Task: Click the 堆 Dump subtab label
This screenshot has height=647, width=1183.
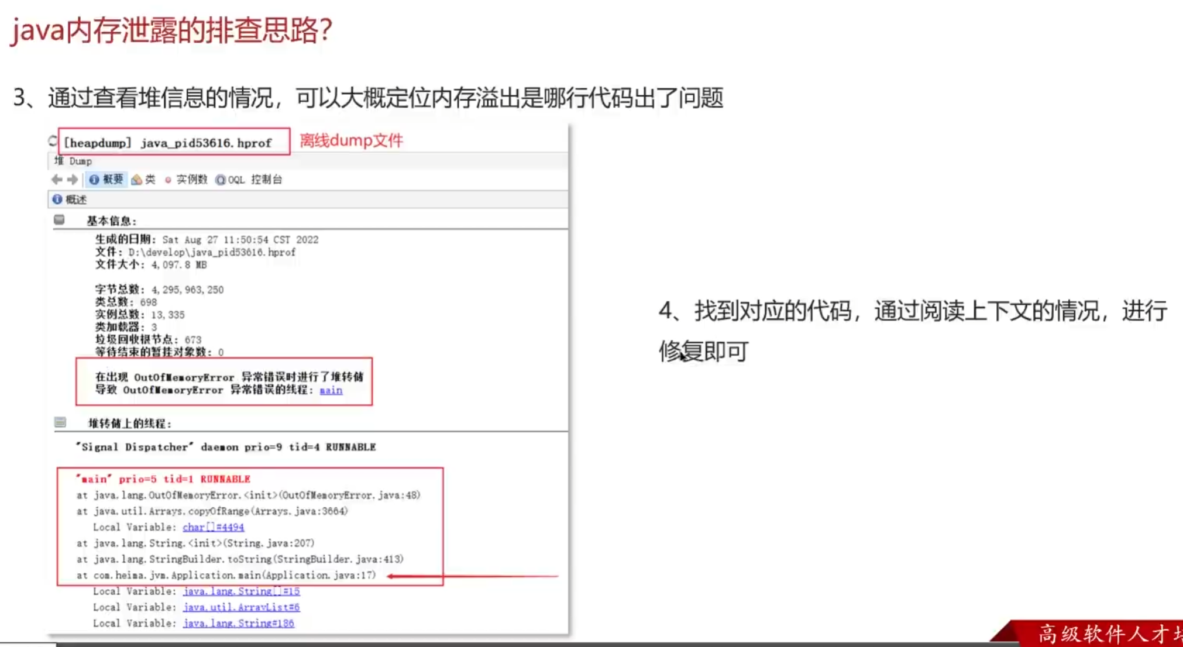Action: pos(74,161)
